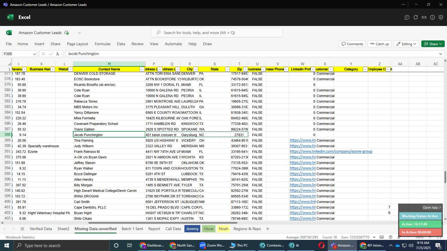This screenshot has width=447, height=251.
Task: Open the Data ribbon tab
Action: (121, 44)
